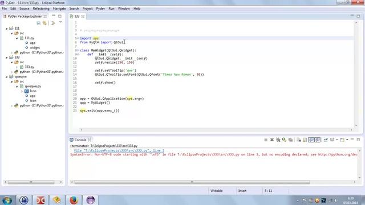Toggle show console on standard error change
Viewport: 365px width, 205px height.
(318, 140)
